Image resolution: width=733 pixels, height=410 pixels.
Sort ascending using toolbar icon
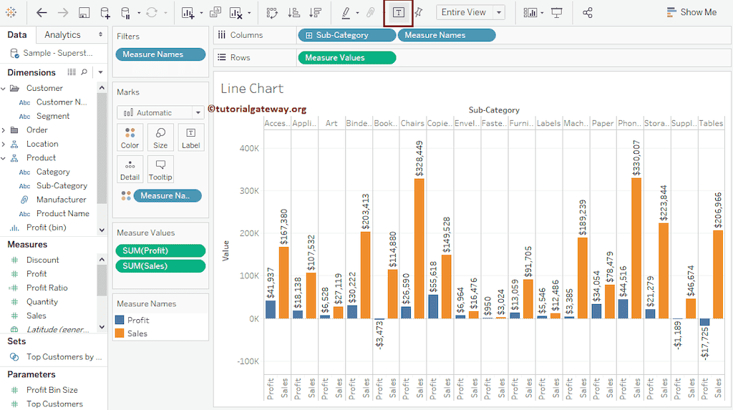coord(293,12)
